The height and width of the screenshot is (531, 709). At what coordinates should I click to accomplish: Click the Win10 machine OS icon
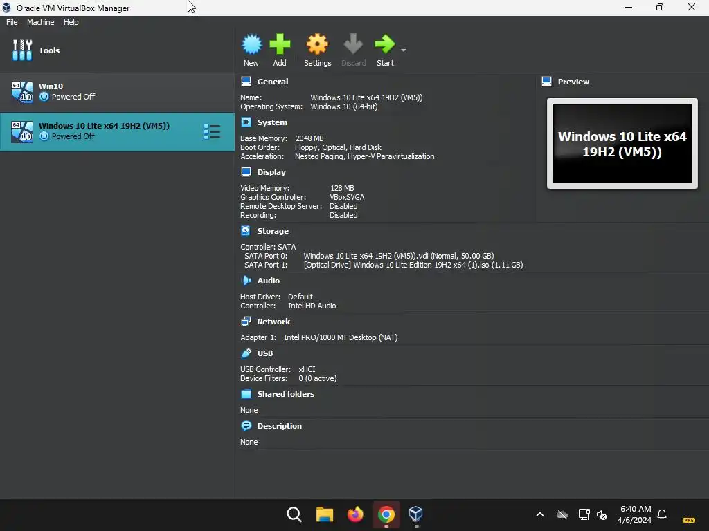tap(21, 92)
